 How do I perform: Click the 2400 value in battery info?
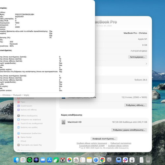(17, 27)
